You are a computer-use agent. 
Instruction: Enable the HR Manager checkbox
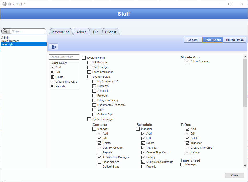pos(89,63)
